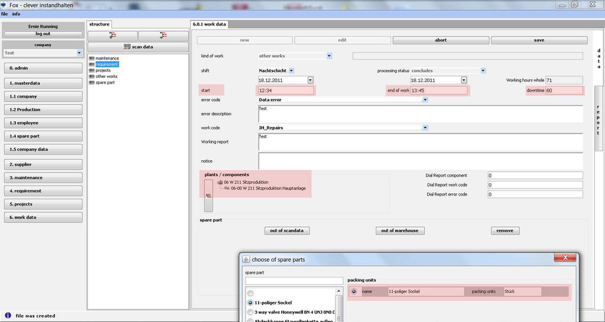Screen dimensions: 605x322
Task: Click the spare parts list scrollbar up arrow
Action: pos(339,291)
